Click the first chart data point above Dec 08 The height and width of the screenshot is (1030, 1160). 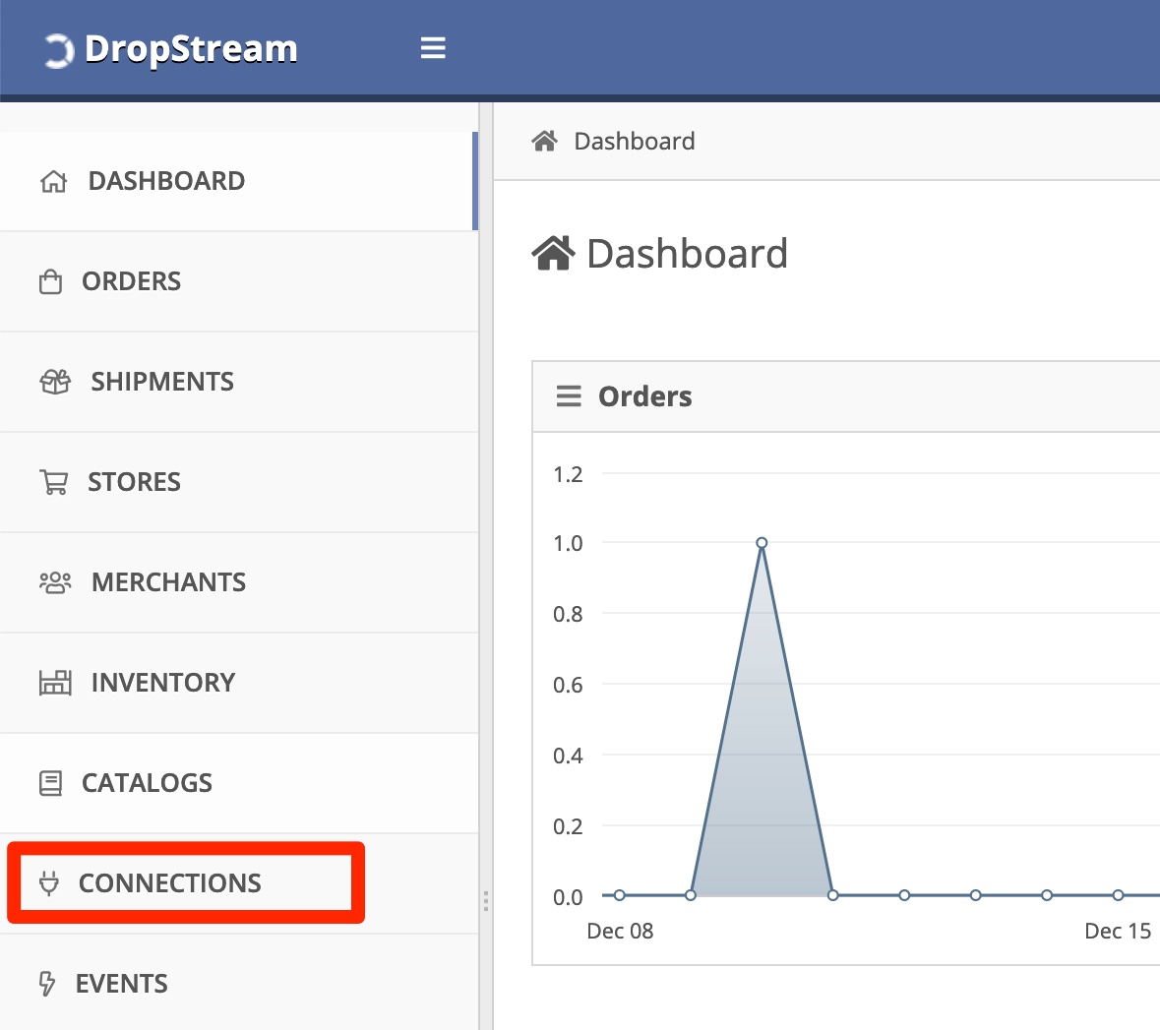click(619, 895)
